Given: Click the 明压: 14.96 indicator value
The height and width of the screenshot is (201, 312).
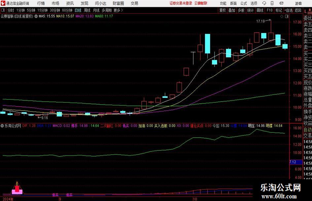Looking at the screenshot, I should [256, 126].
